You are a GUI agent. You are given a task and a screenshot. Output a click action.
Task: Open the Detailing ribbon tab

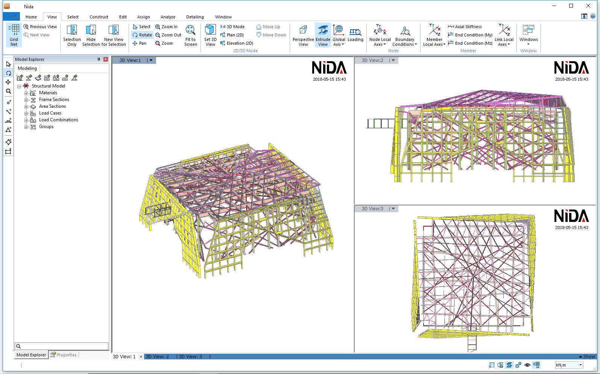click(x=195, y=17)
